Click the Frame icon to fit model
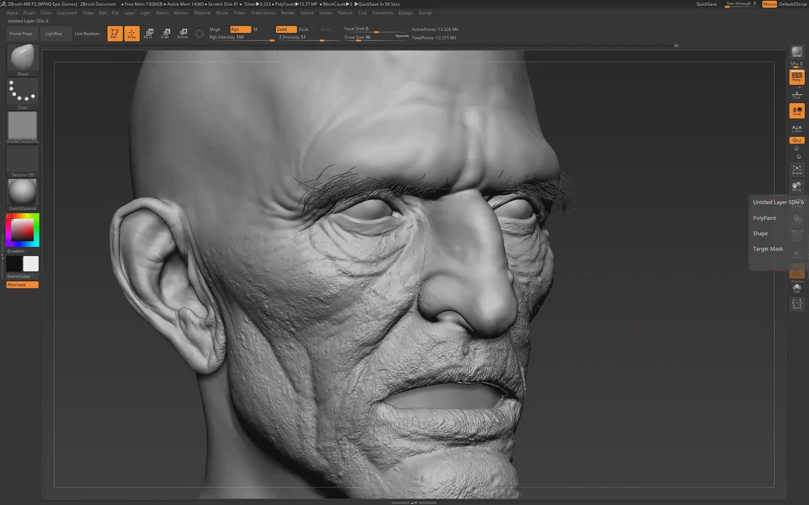The height and width of the screenshot is (505, 809). click(797, 170)
